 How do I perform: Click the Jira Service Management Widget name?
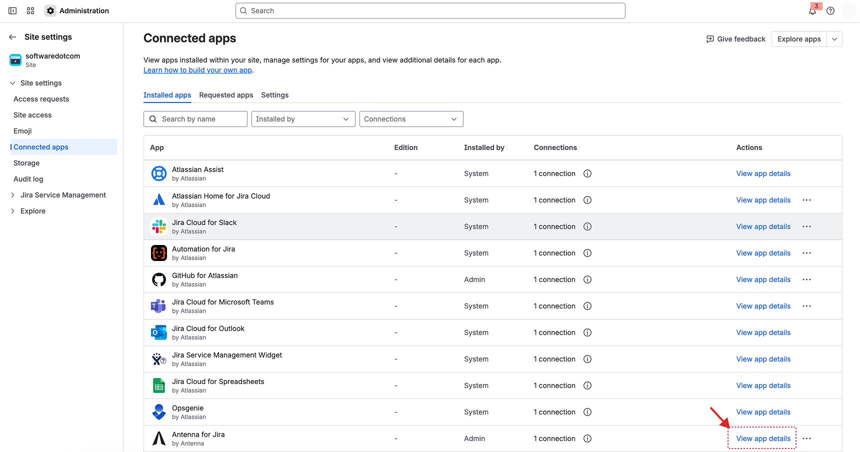tap(227, 355)
